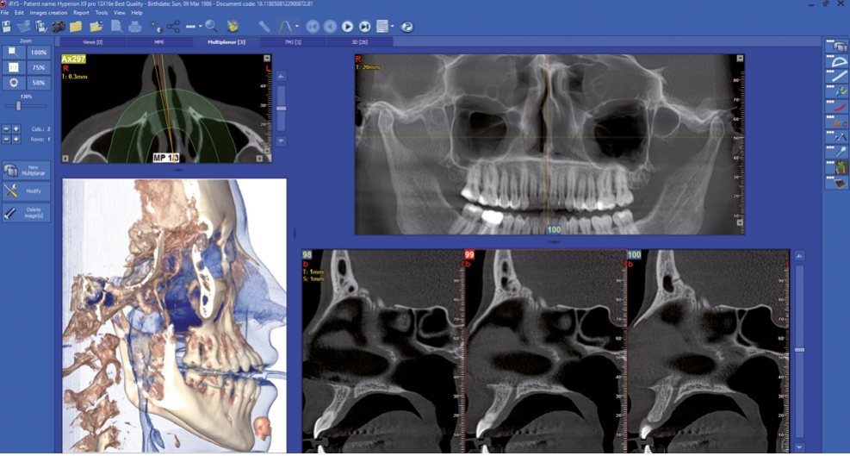Select the orange cone implant tool
Screen dimensions: 850x456
coord(836,122)
